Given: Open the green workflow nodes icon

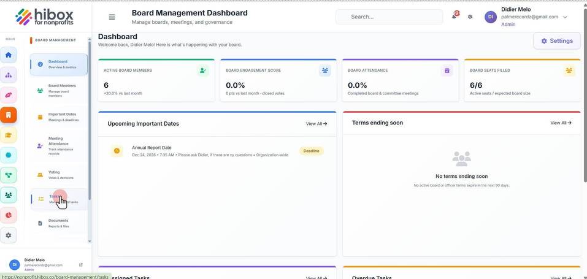Looking at the screenshot, I should coord(9,175).
